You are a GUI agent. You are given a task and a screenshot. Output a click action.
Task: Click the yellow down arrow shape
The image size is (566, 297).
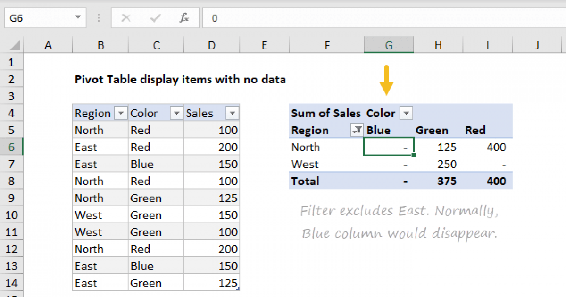click(x=387, y=81)
